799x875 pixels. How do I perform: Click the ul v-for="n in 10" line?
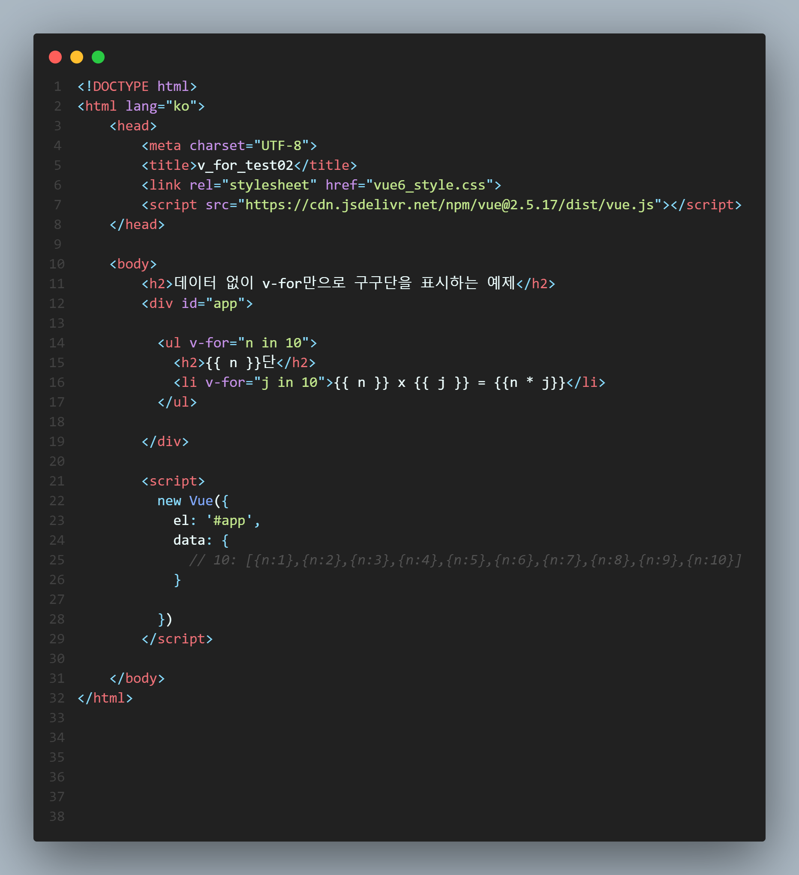237,343
